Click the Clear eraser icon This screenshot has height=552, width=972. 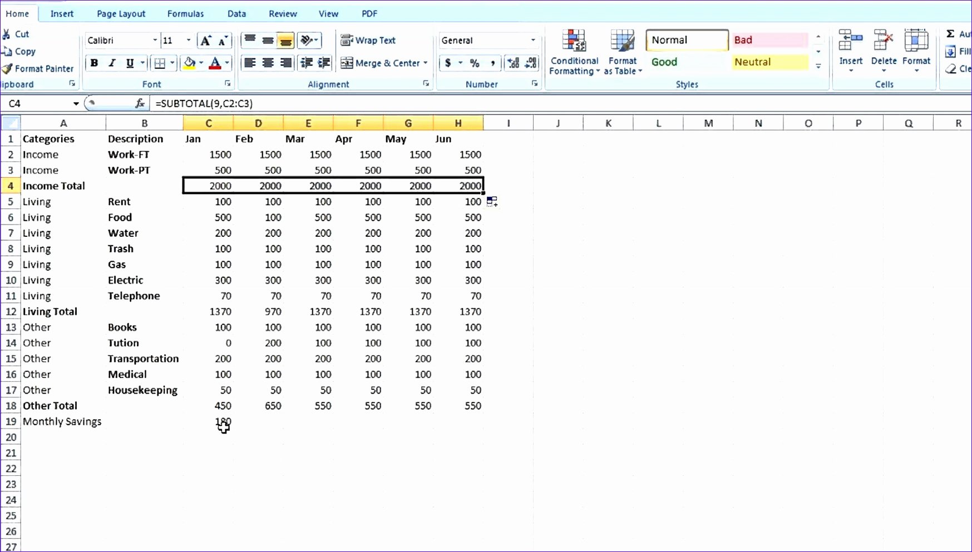pyautogui.click(x=950, y=68)
